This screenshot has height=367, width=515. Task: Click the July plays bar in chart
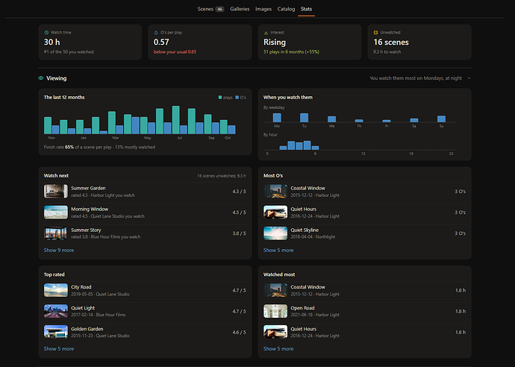pyautogui.click(x=175, y=120)
